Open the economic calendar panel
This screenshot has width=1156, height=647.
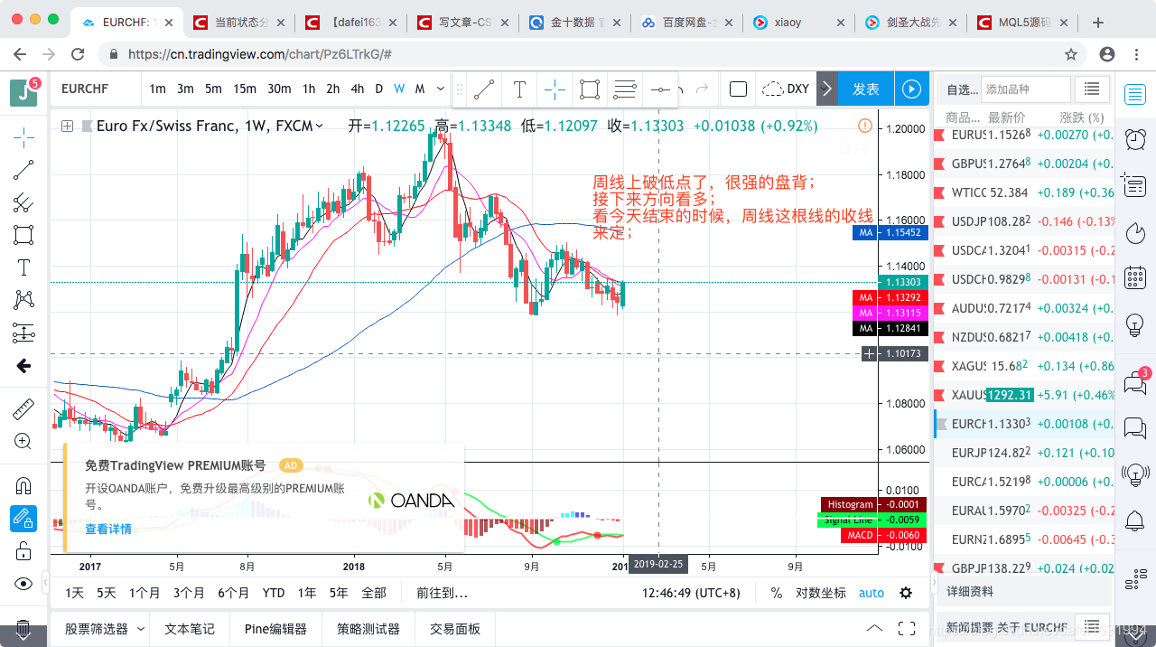(x=1135, y=277)
